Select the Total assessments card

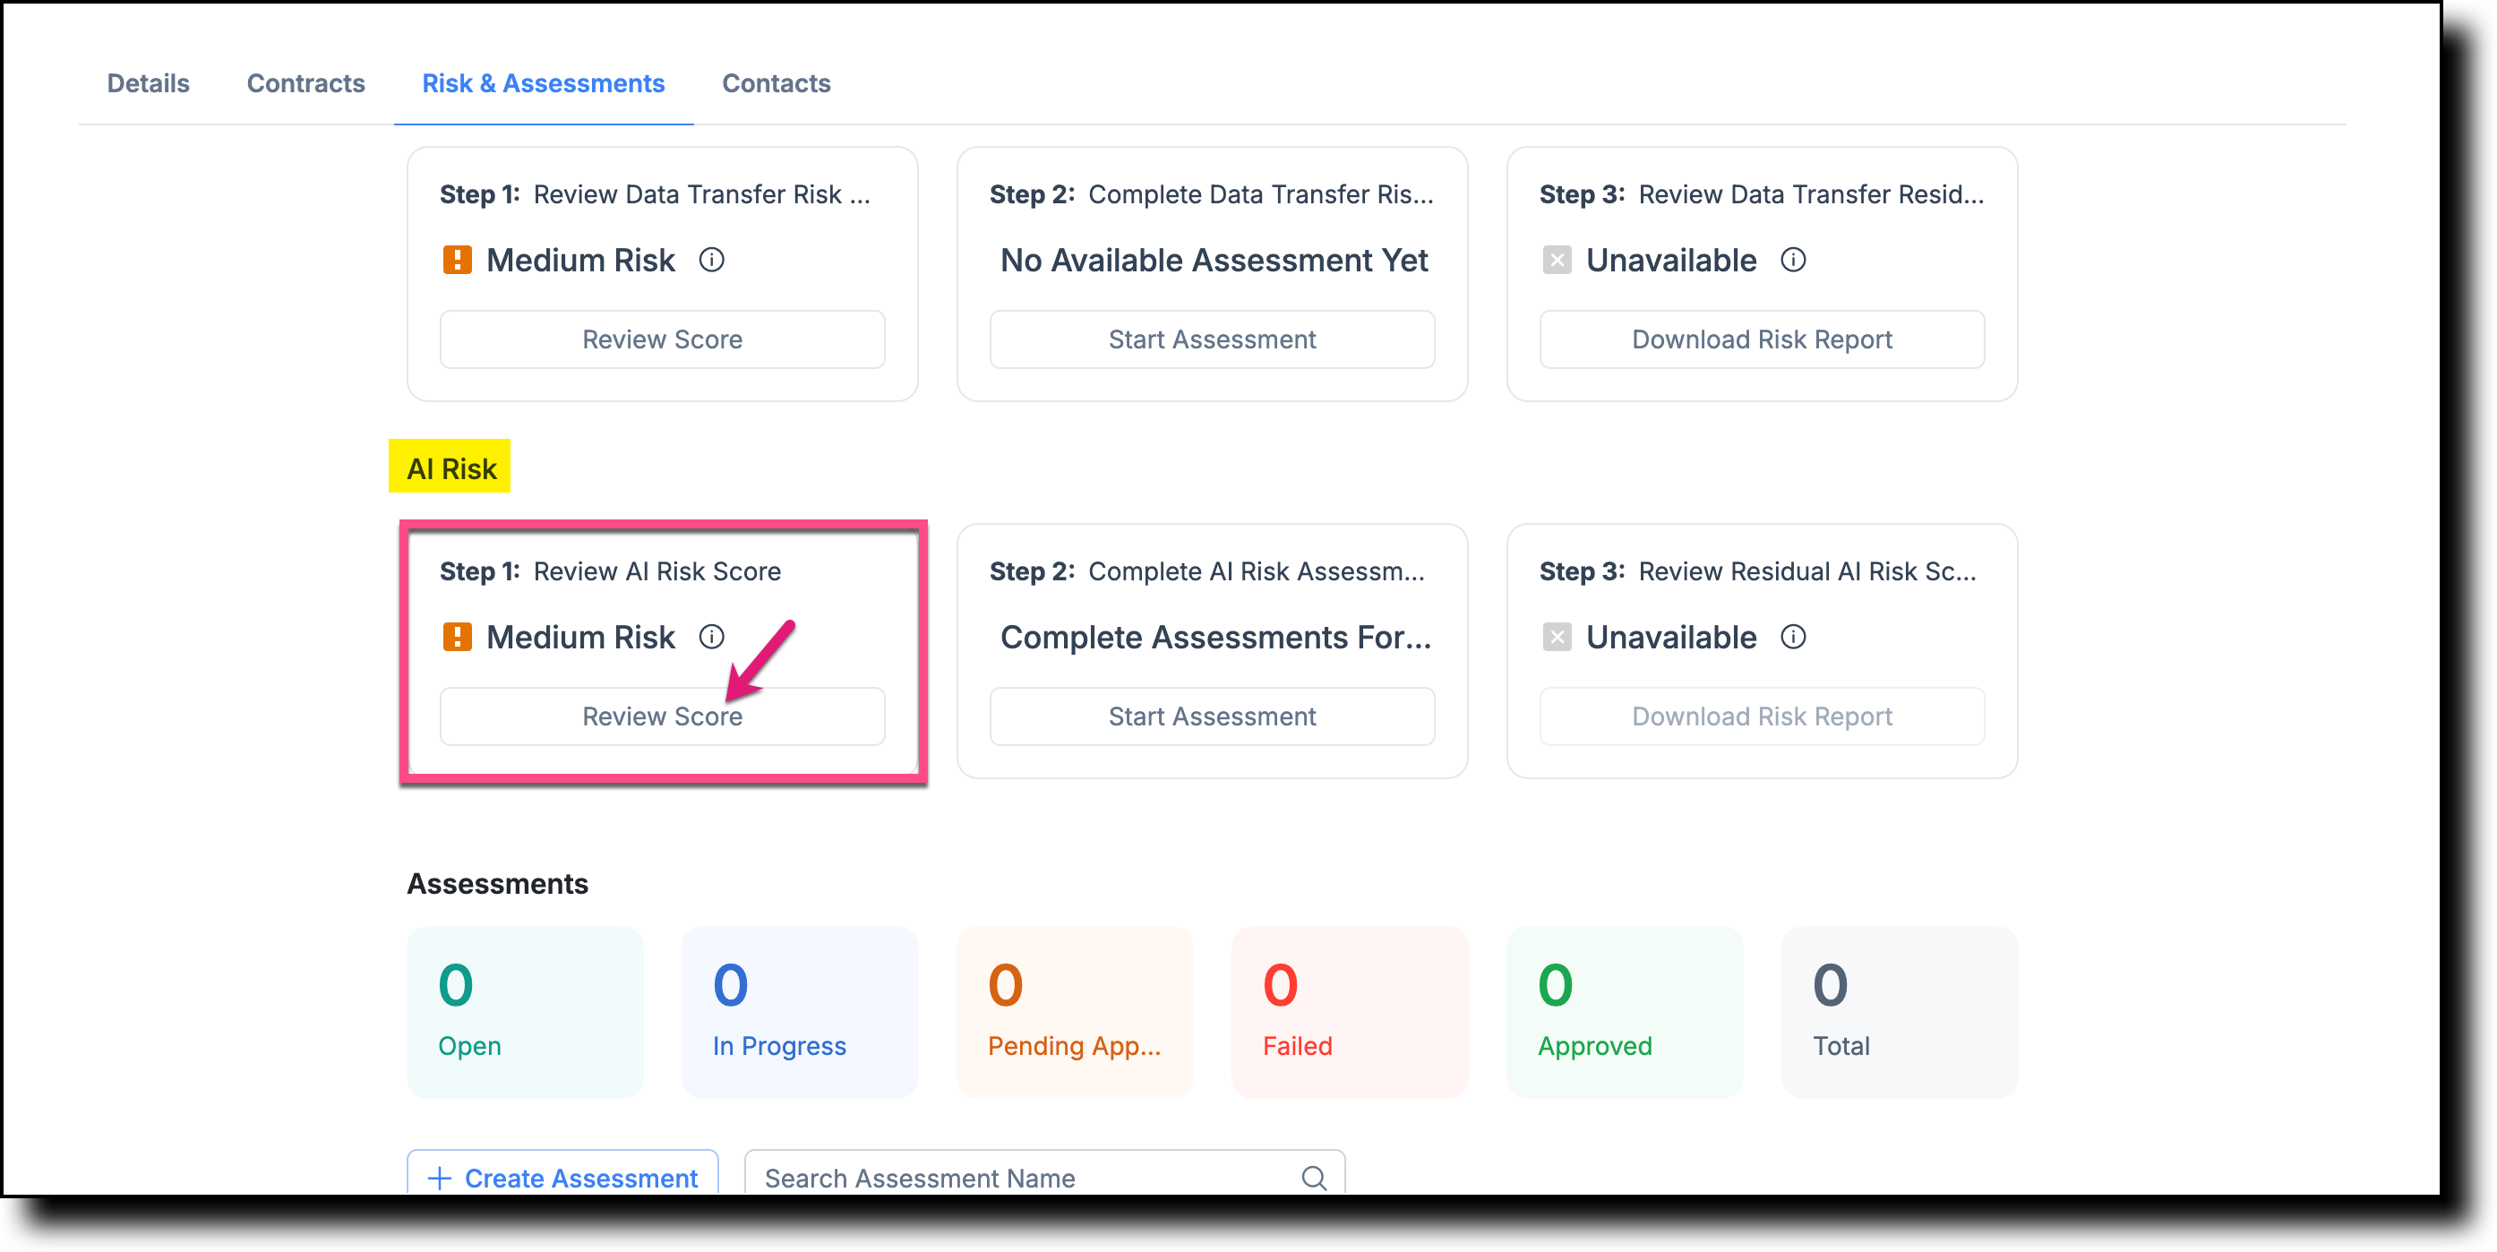[1899, 1012]
